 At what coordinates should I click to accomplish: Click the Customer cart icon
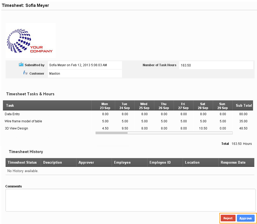[25, 73]
